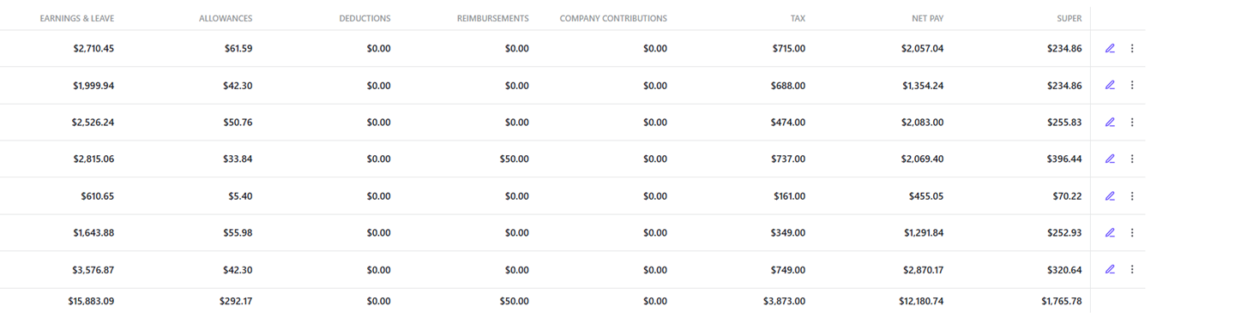The height and width of the screenshot is (330, 1247).
Task: Edit the row with earnings $610.65
Action: pos(1110,195)
